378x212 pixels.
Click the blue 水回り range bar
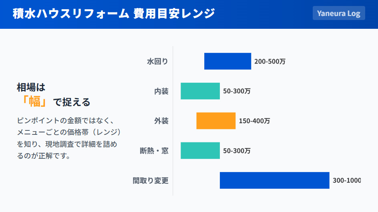pos(227,61)
